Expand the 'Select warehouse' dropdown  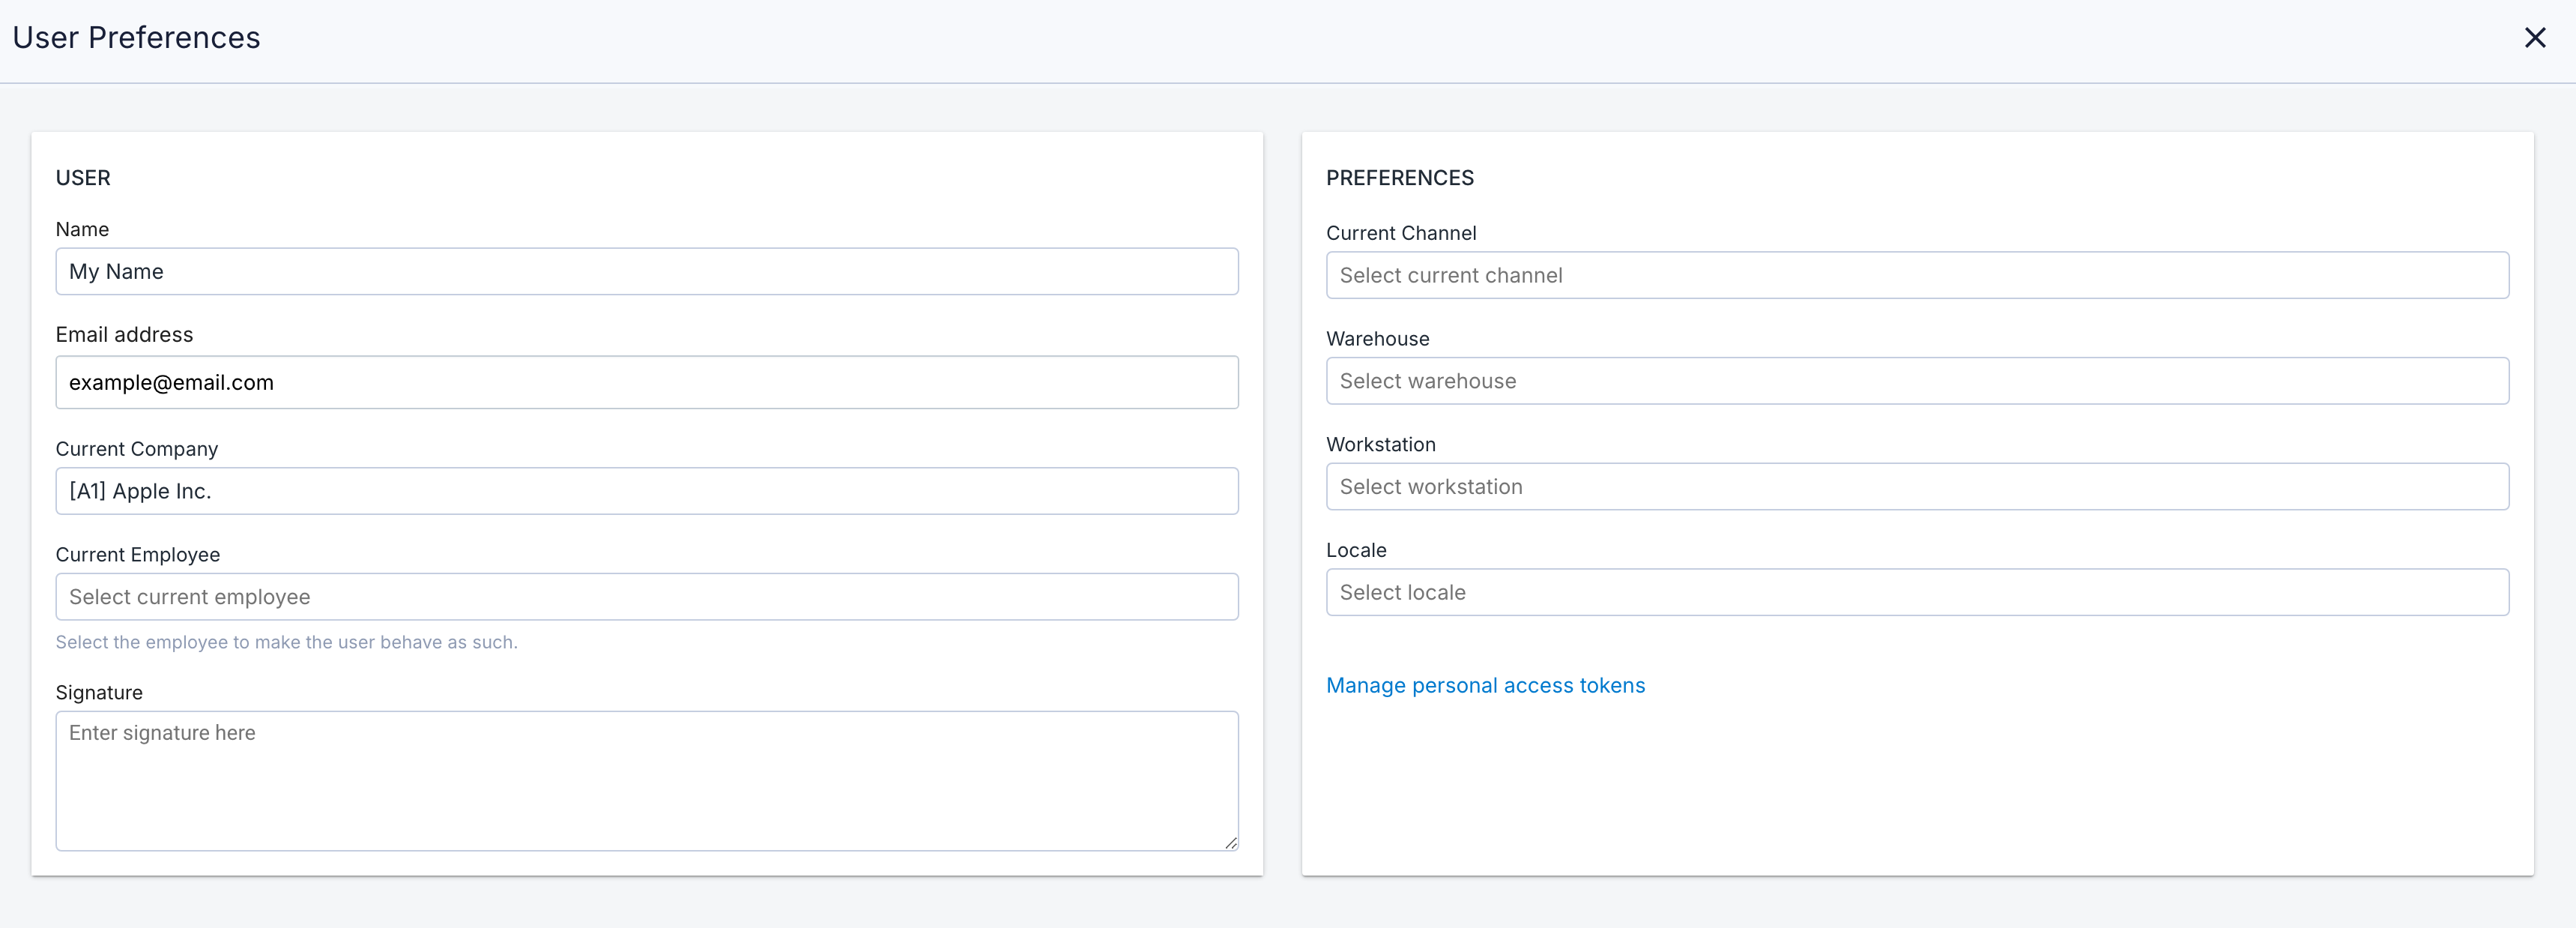1916,381
